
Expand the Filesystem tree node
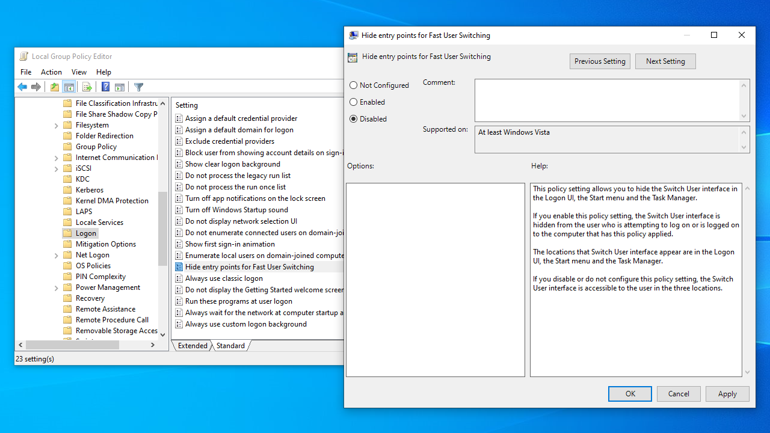click(57, 126)
